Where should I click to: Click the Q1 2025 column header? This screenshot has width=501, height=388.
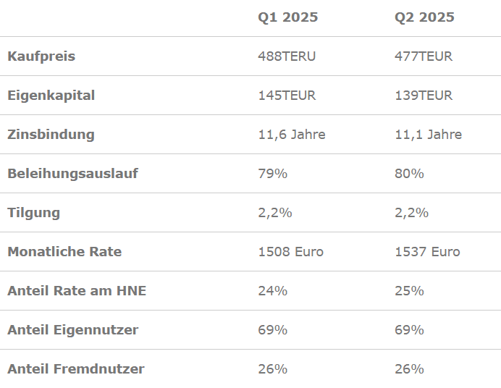click(287, 17)
